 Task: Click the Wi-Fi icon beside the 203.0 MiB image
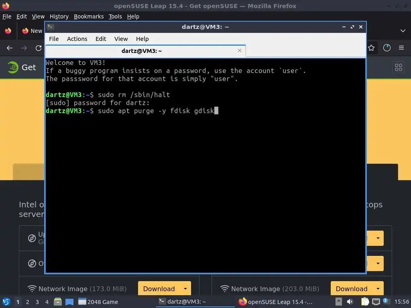click(225, 289)
